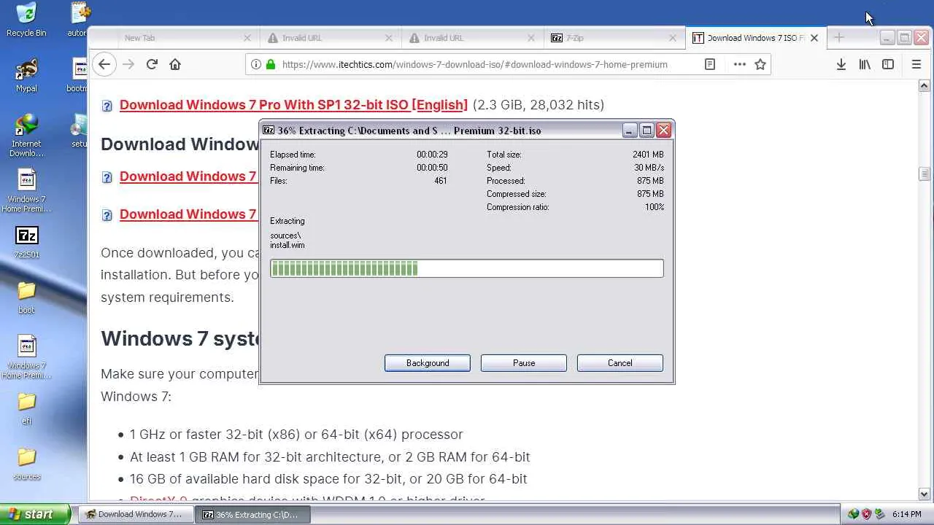The width and height of the screenshot is (934, 525).
Task: Click the Speed value 30 MB/s
Action: click(649, 168)
